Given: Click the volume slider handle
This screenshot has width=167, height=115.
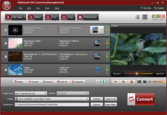Looking at the screenshot, I should (163, 82).
